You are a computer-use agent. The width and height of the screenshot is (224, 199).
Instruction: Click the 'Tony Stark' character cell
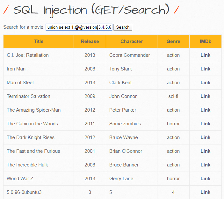pyautogui.click(x=132, y=69)
